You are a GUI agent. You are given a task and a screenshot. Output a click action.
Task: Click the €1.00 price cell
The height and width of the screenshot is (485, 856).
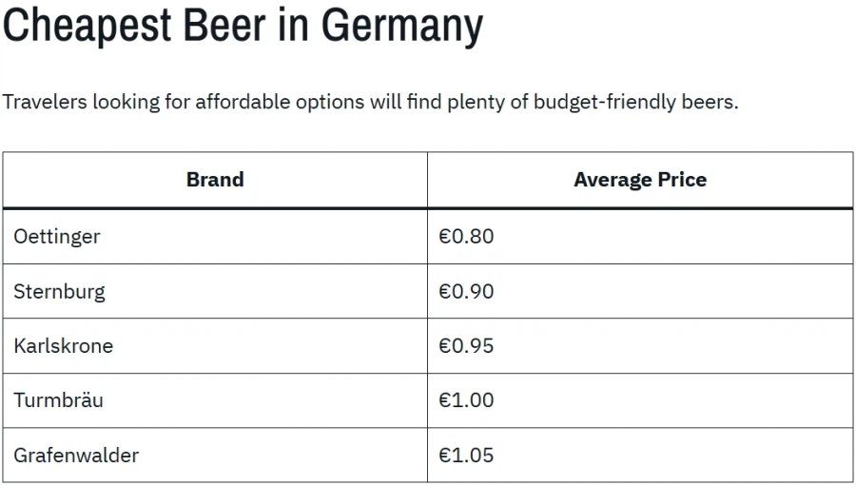(x=640, y=400)
